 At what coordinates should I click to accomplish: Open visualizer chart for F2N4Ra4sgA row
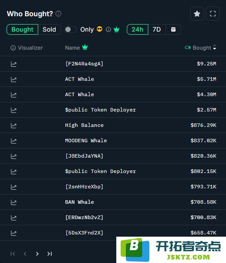[14, 64]
